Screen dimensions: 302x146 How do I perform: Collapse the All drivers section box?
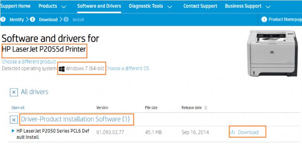tap(14, 92)
